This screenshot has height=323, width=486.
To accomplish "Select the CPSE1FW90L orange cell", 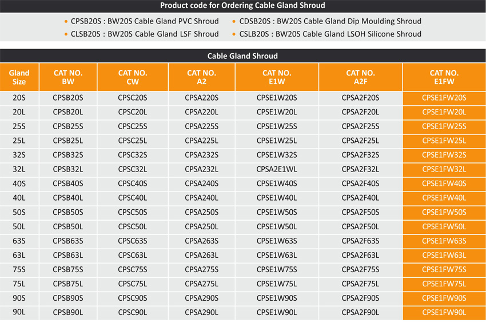I will (444, 313).
